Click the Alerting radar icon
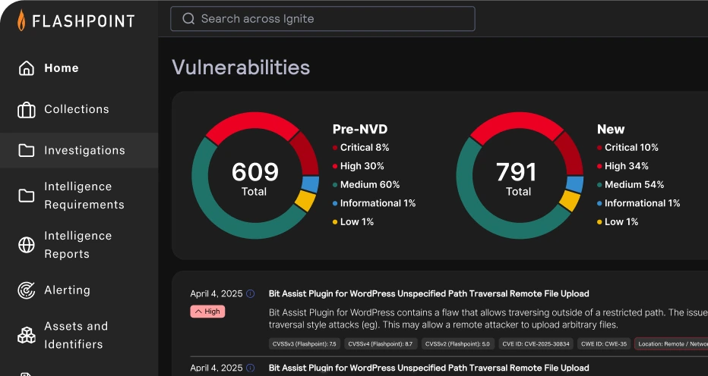This screenshot has height=376, width=708. (26, 290)
